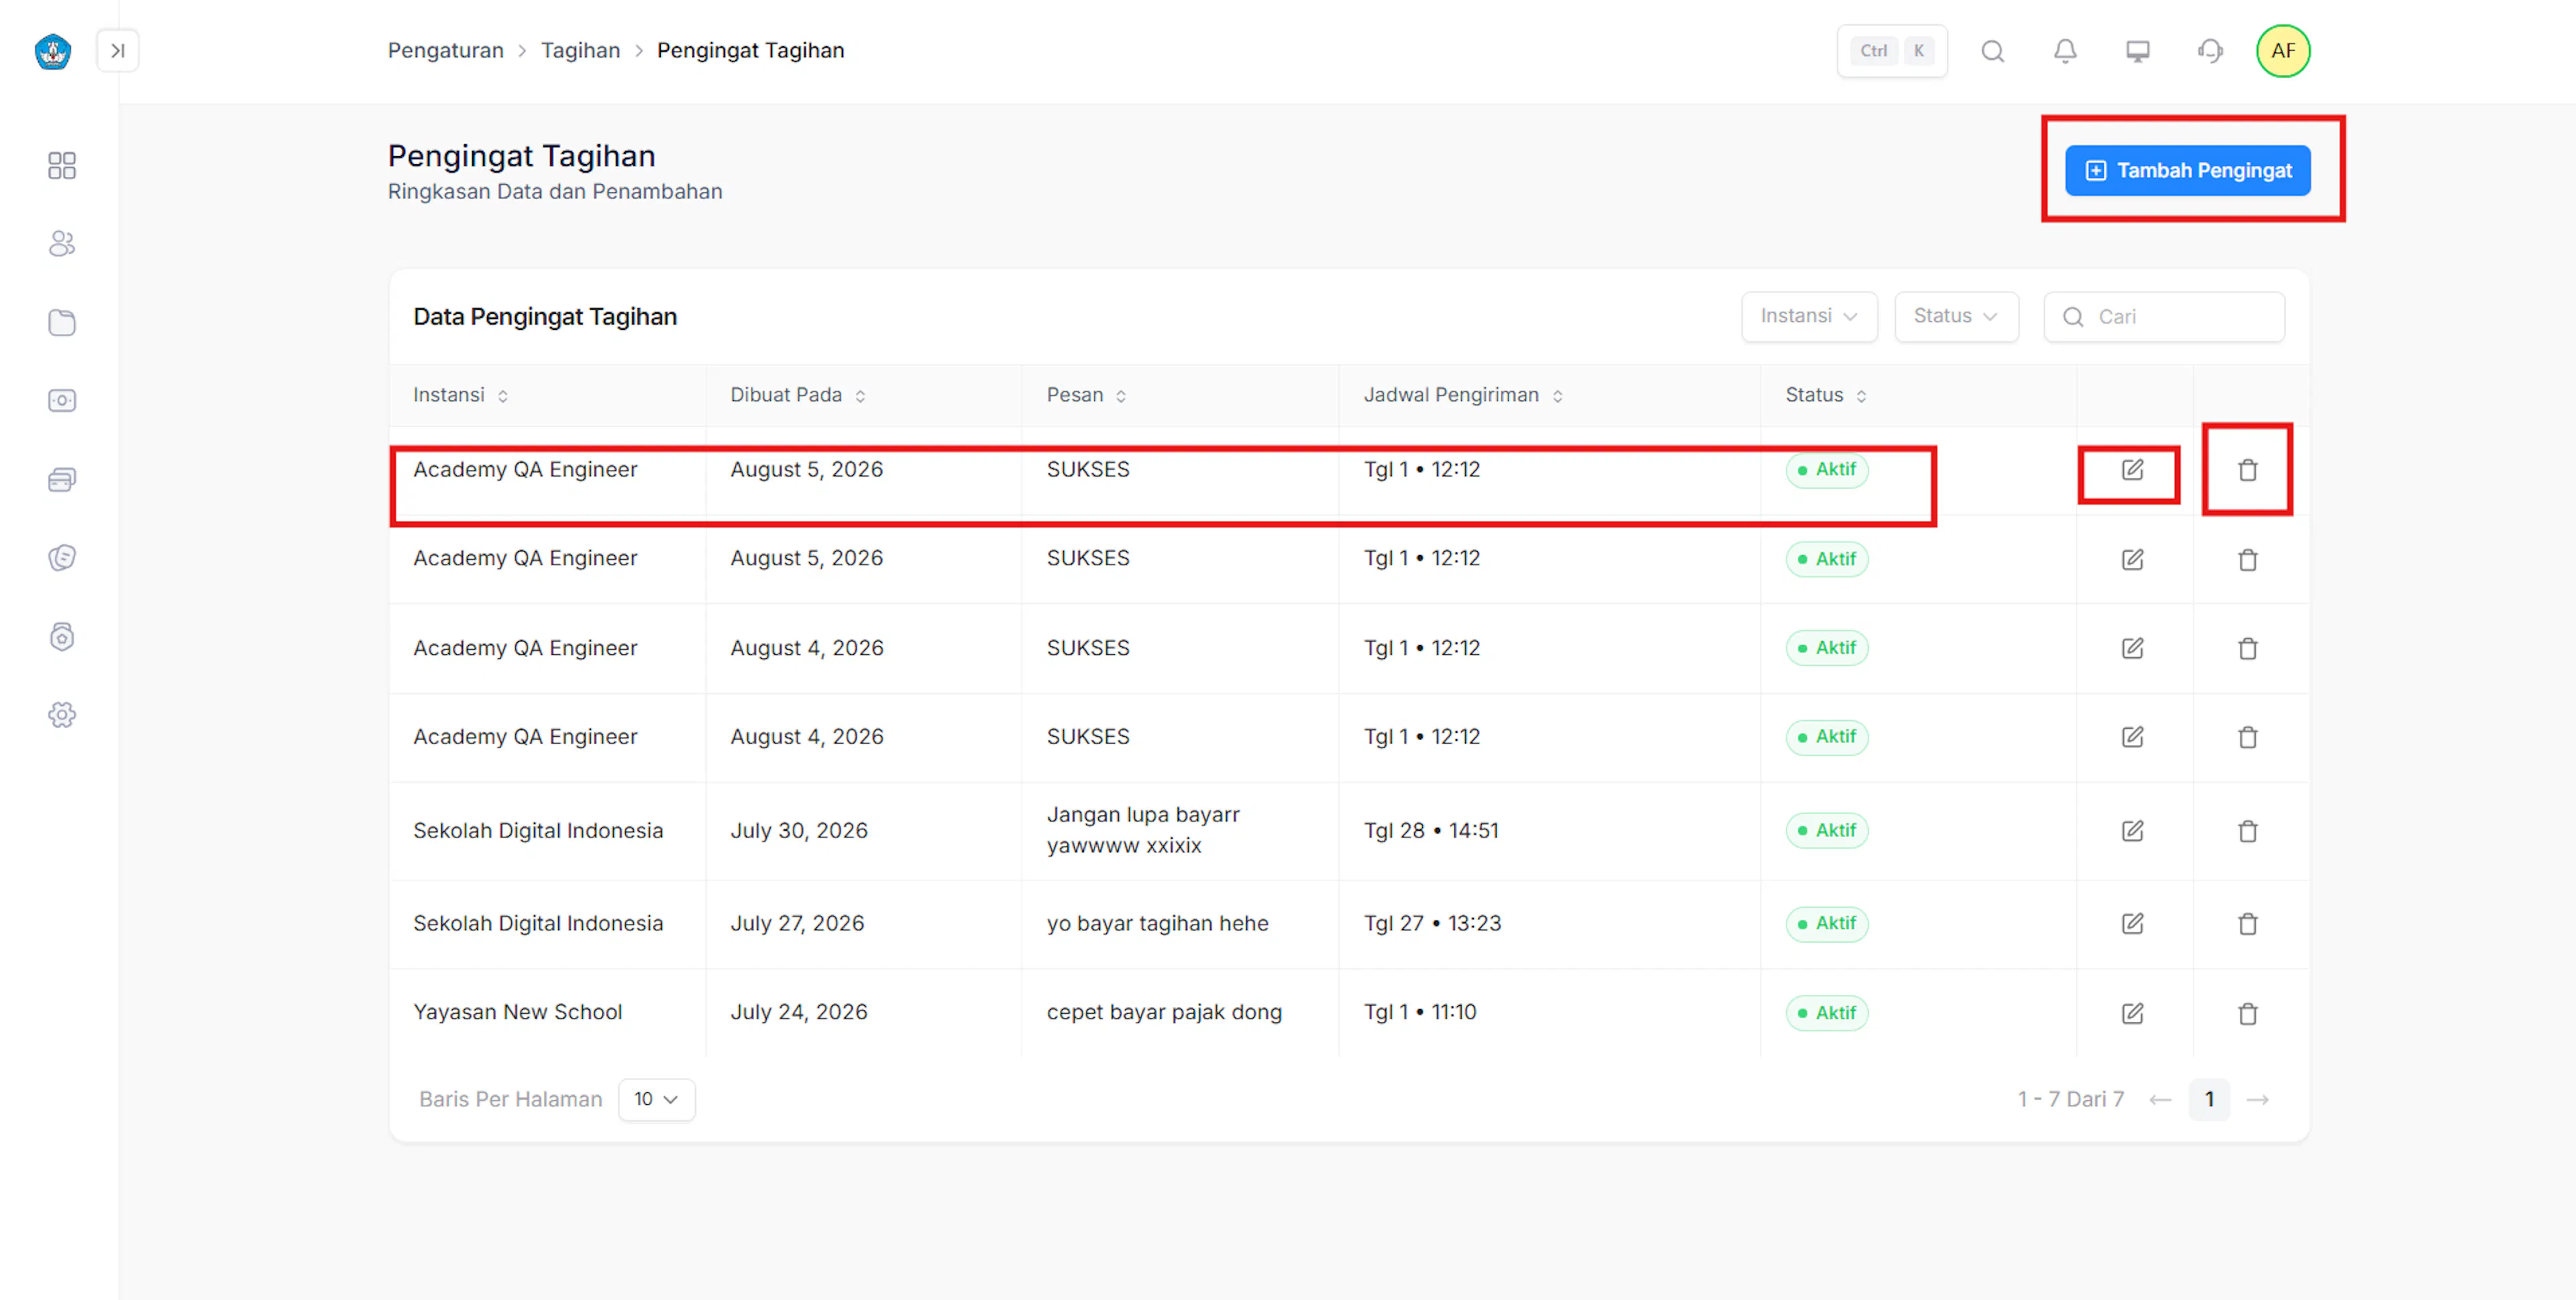
Task: Edit the Yayasan New School reminder
Action: (2132, 1013)
